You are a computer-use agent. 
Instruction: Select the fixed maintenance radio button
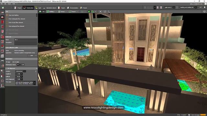pos(6,62)
